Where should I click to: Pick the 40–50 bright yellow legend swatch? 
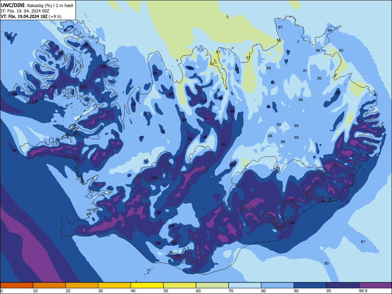(147, 285)
